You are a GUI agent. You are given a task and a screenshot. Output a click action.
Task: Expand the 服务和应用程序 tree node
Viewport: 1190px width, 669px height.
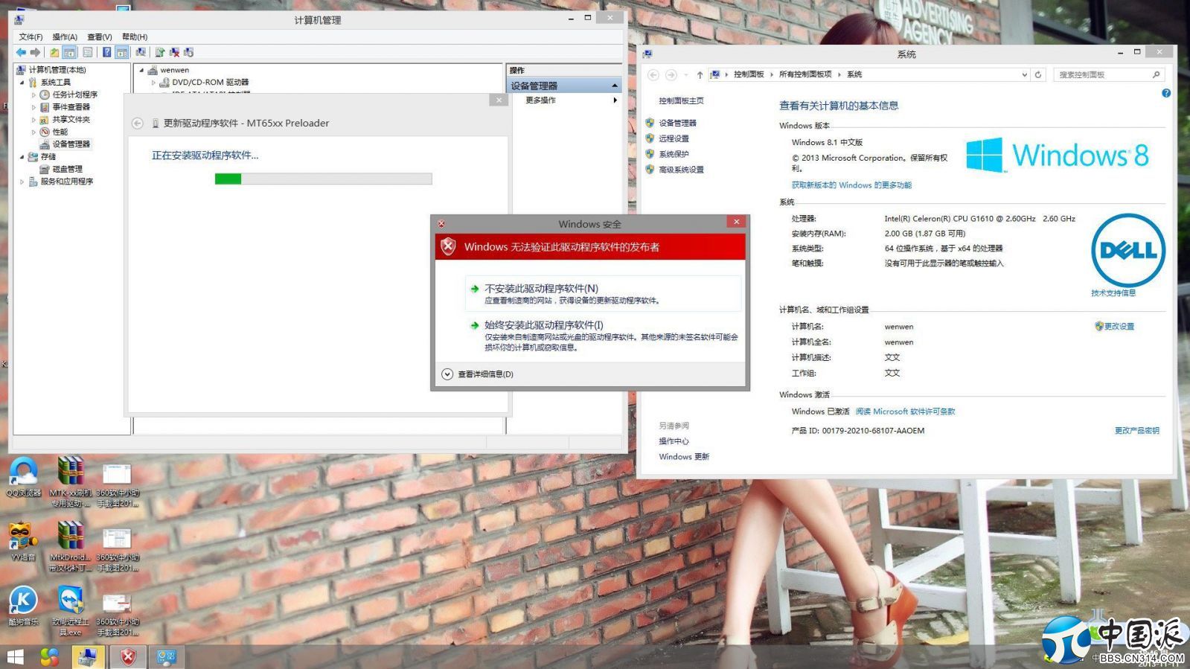(22, 182)
